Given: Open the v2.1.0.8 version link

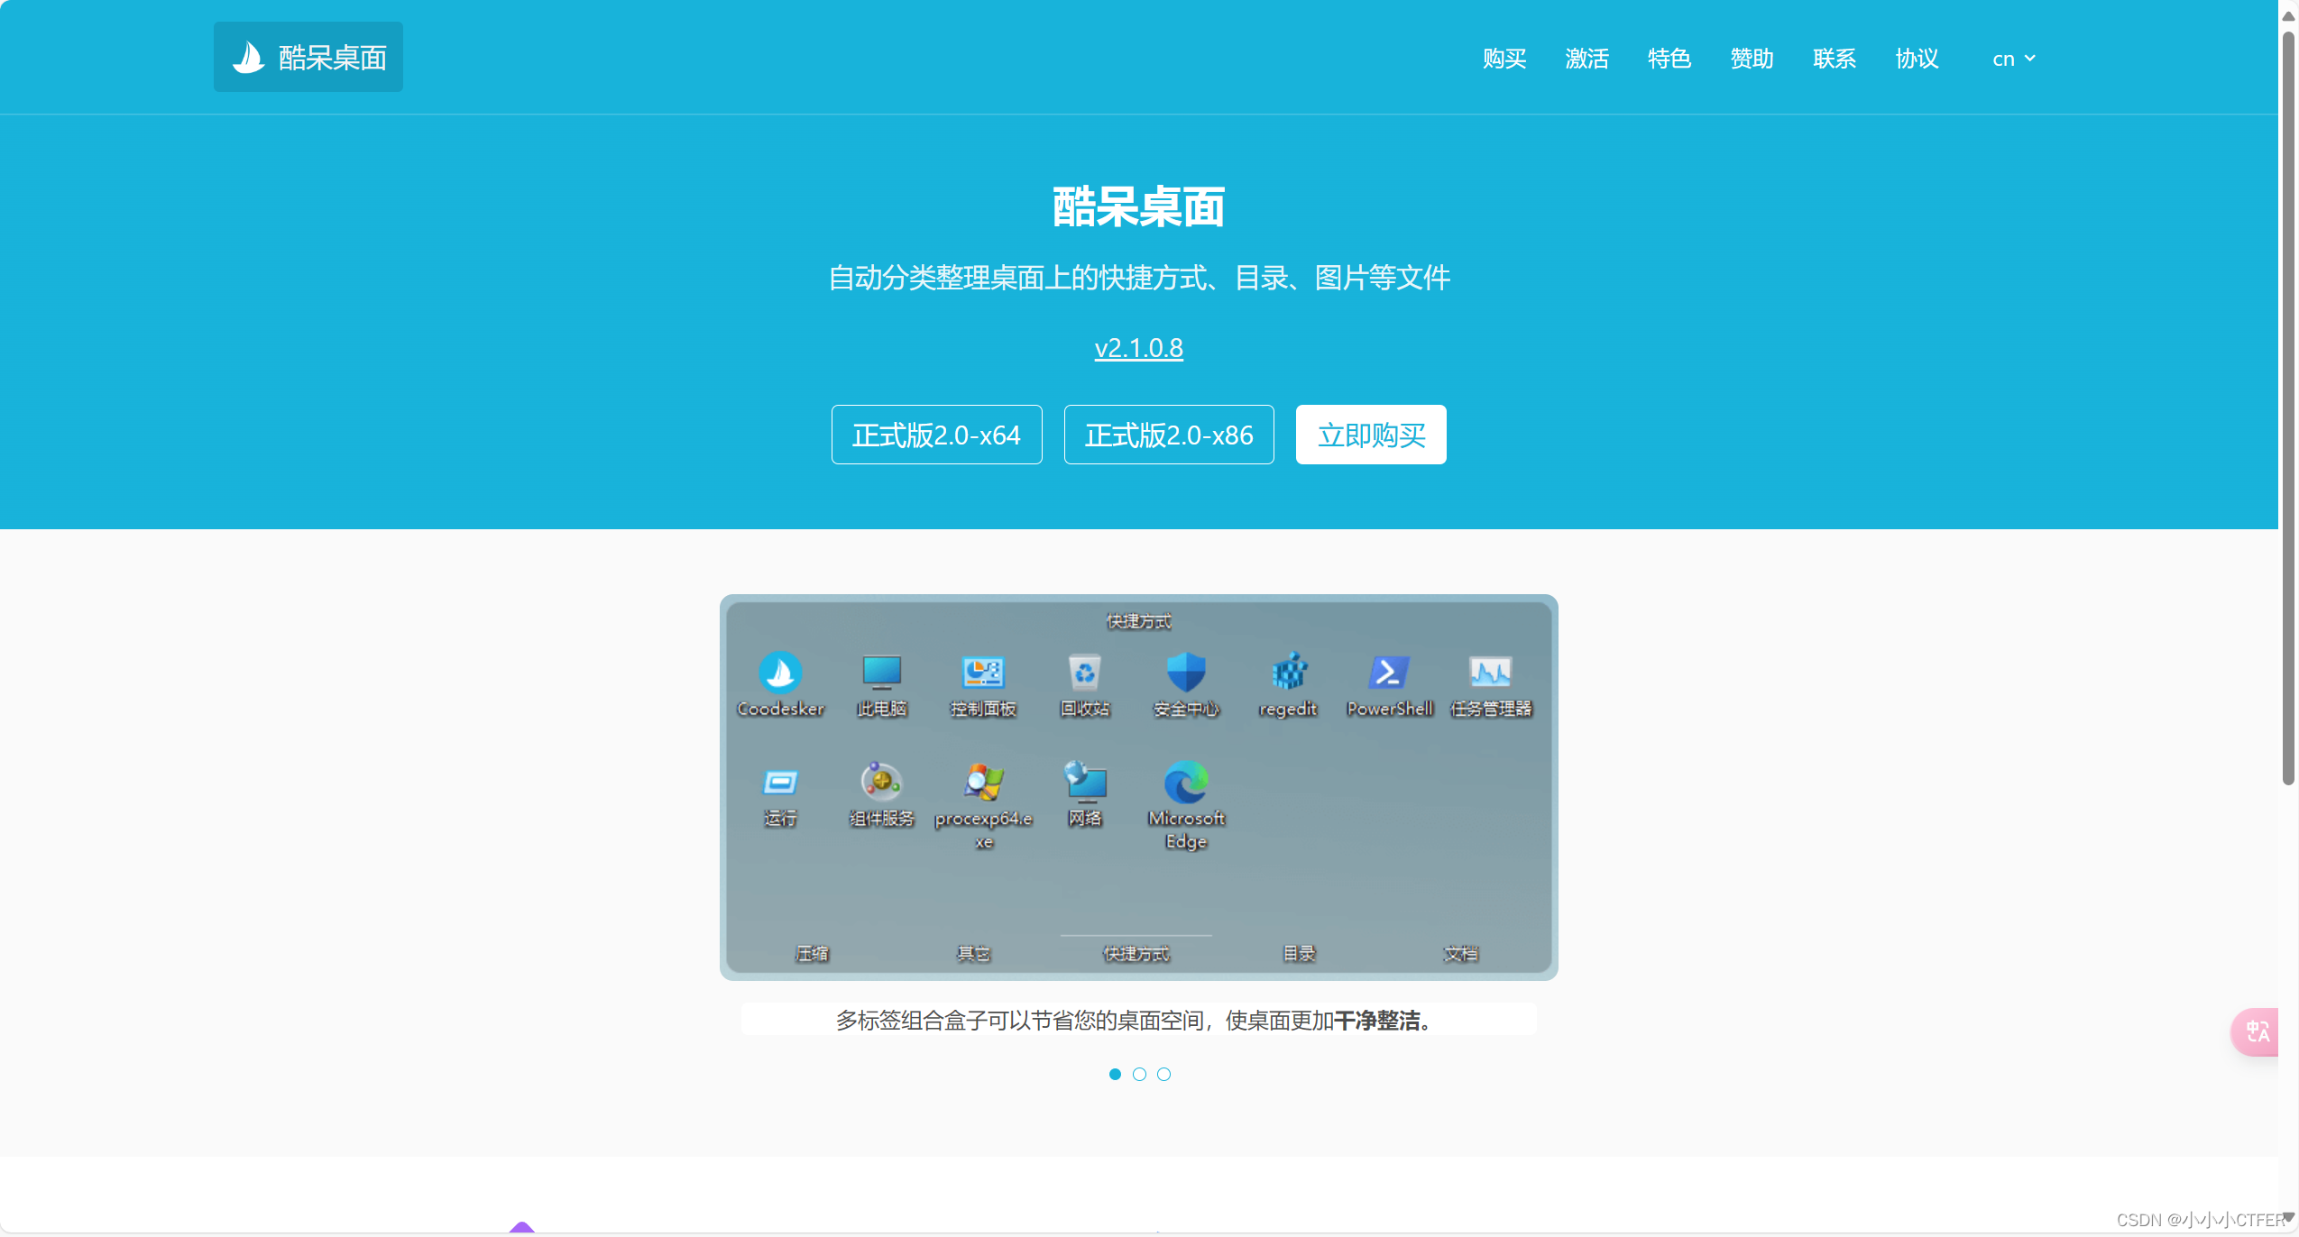Looking at the screenshot, I should click(1138, 348).
